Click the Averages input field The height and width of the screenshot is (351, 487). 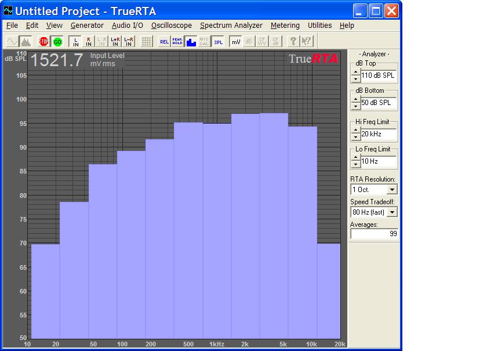[x=374, y=233]
